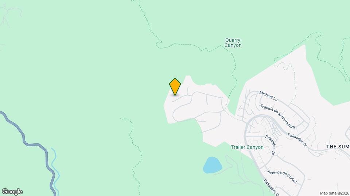Click the Palisades Dr label near Herradura
Screen dimensions: 350x196
[297, 140]
